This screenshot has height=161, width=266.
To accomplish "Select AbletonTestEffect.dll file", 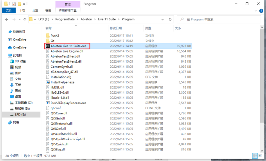I will point(65,56).
